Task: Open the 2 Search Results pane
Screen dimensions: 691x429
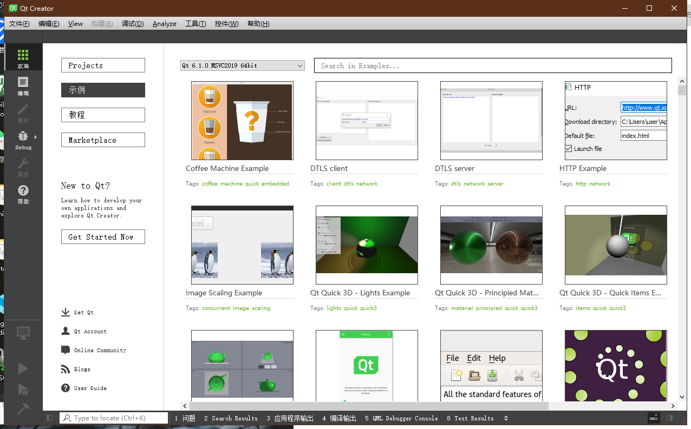Action: coord(231,418)
